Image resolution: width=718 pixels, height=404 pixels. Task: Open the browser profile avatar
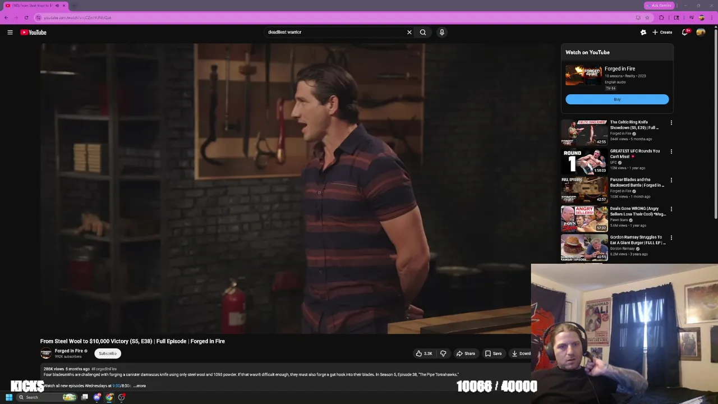702,17
